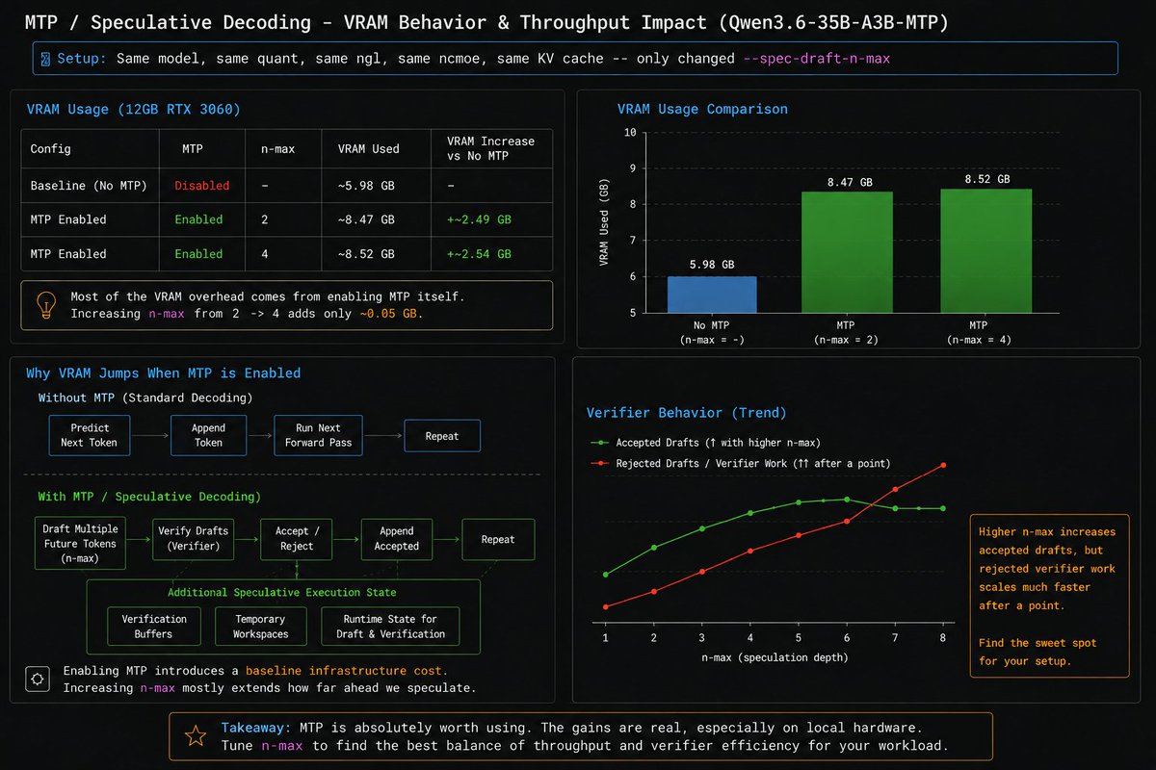The image size is (1156, 770).
Task: Click the blue No MTP bar
Action: point(712,295)
